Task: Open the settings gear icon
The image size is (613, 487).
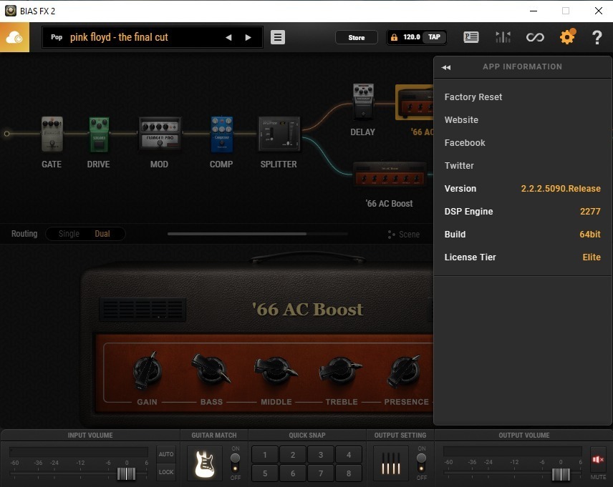Action: coord(567,37)
